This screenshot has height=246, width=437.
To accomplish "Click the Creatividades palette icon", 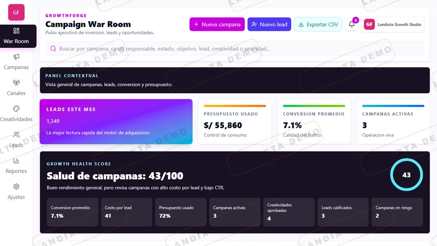I will coord(16,108).
